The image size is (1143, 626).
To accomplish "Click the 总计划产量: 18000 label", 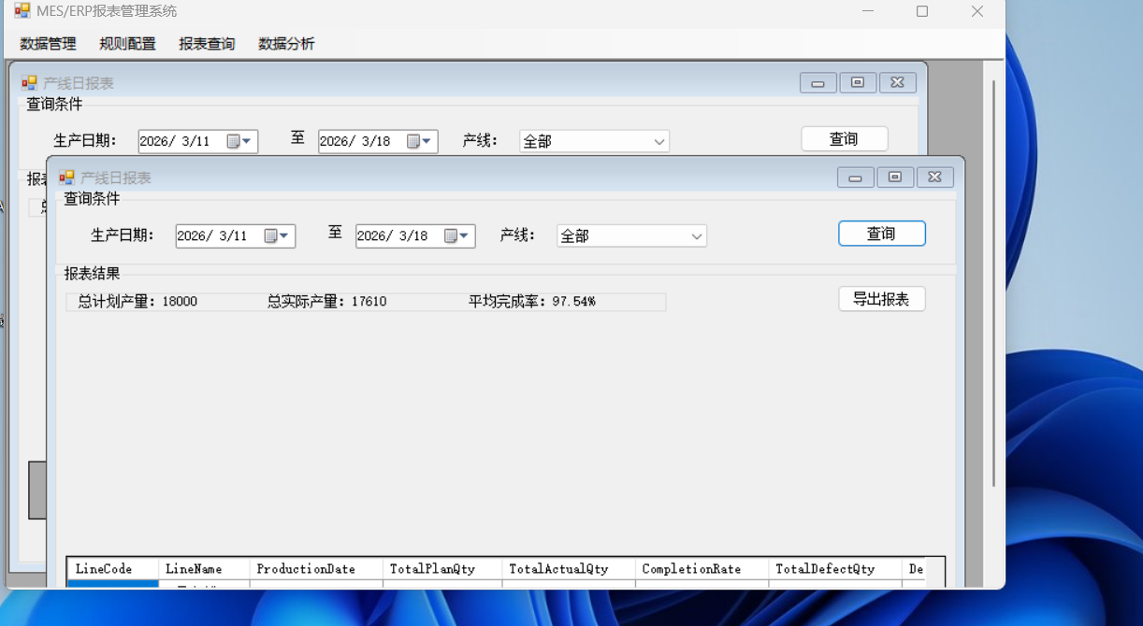I will click(x=137, y=302).
